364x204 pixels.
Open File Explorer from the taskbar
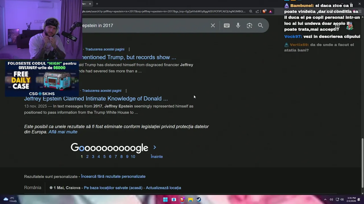[191, 199]
